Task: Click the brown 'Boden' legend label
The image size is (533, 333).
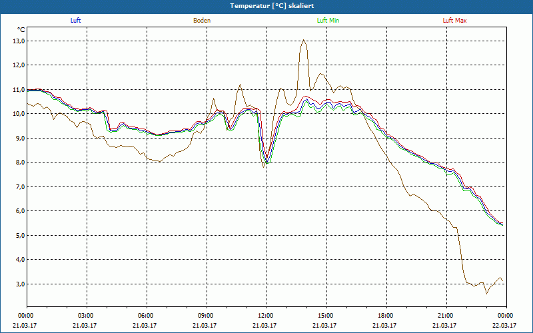Action: 202,21
